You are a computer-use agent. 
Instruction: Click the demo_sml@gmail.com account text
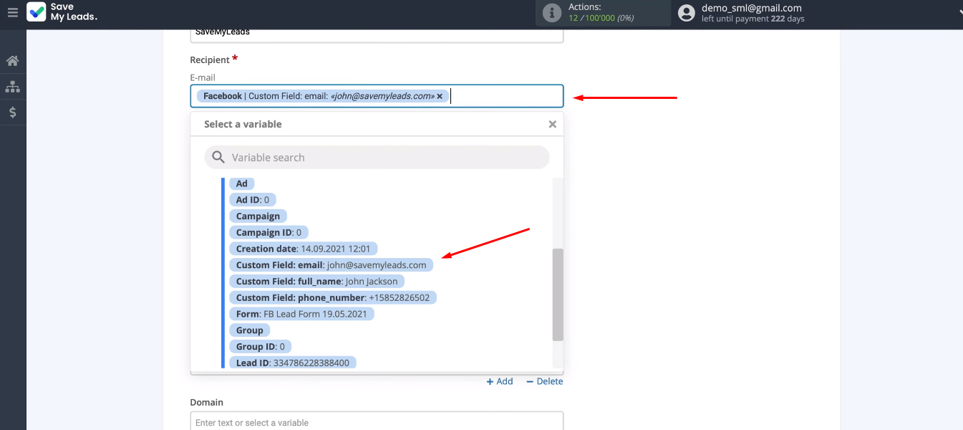pos(751,8)
